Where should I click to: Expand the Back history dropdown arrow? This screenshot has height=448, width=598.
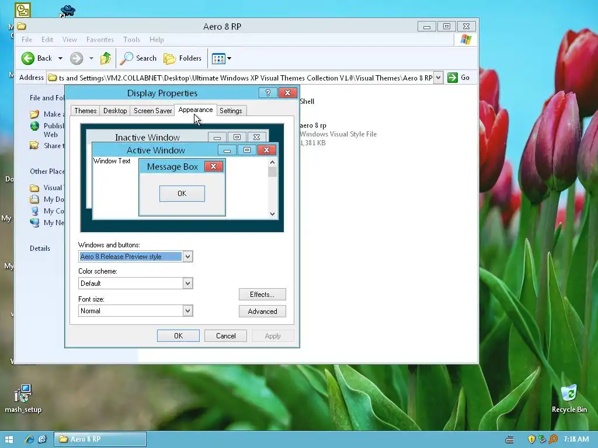[60, 58]
